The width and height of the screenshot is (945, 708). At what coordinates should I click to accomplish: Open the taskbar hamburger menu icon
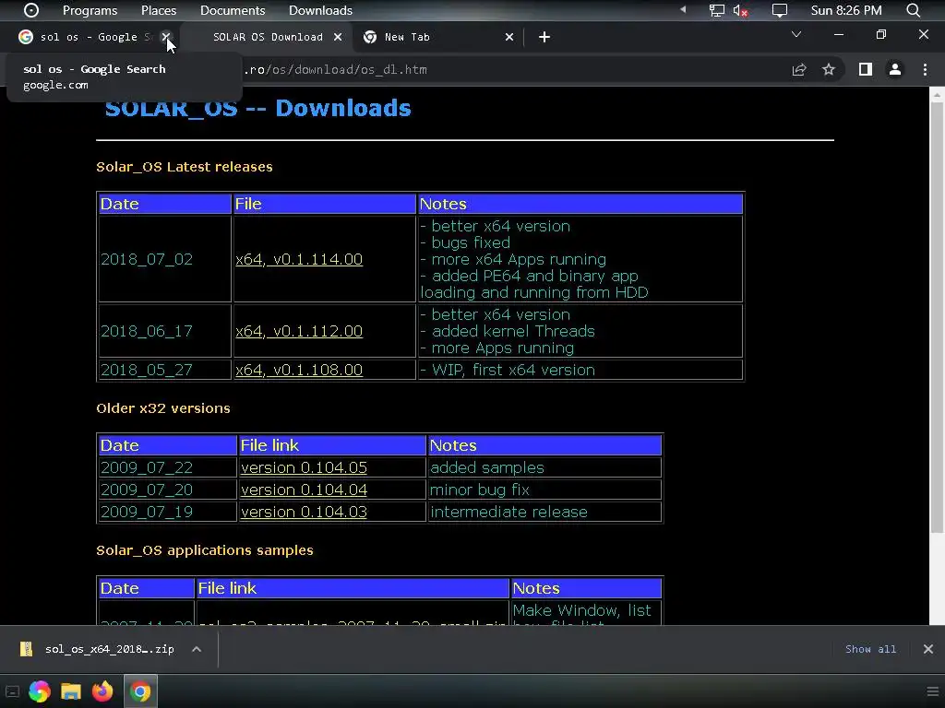pyautogui.click(x=933, y=691)
